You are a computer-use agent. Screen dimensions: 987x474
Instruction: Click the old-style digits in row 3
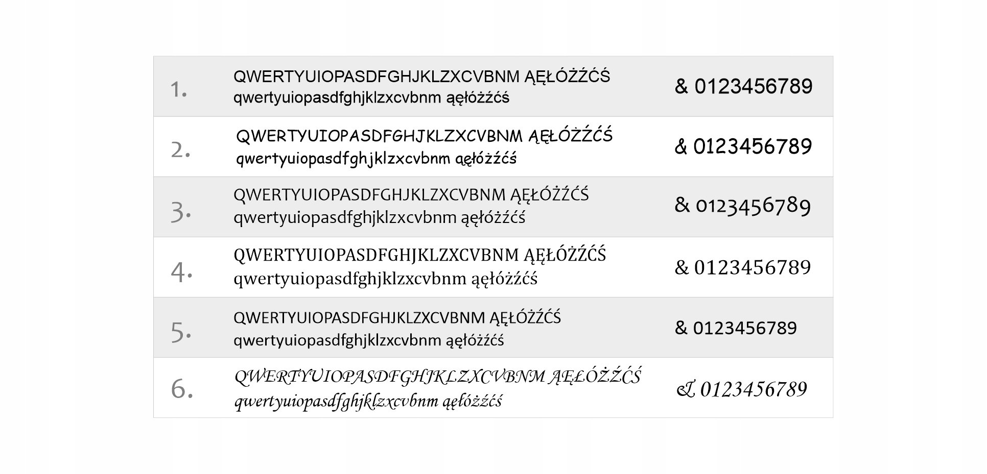(x=753, y=206)
